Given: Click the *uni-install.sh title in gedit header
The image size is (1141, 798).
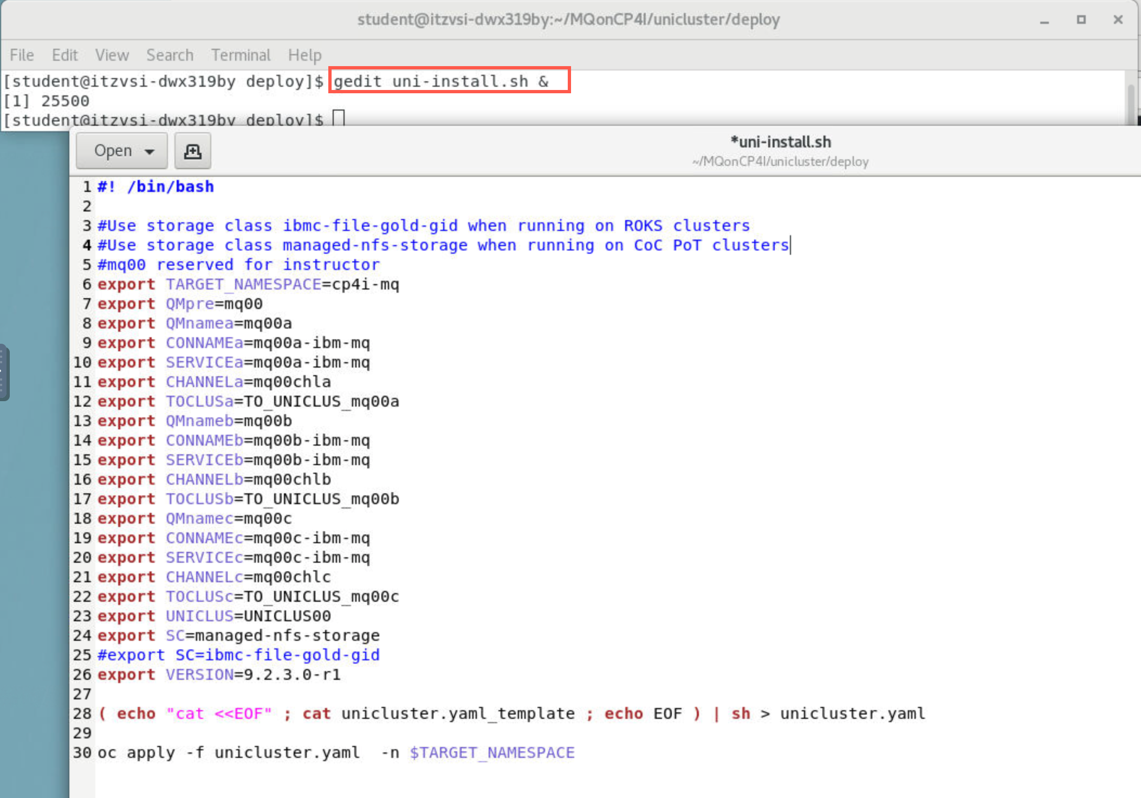Looking at the screenshot, I should (x=780, y=142).
